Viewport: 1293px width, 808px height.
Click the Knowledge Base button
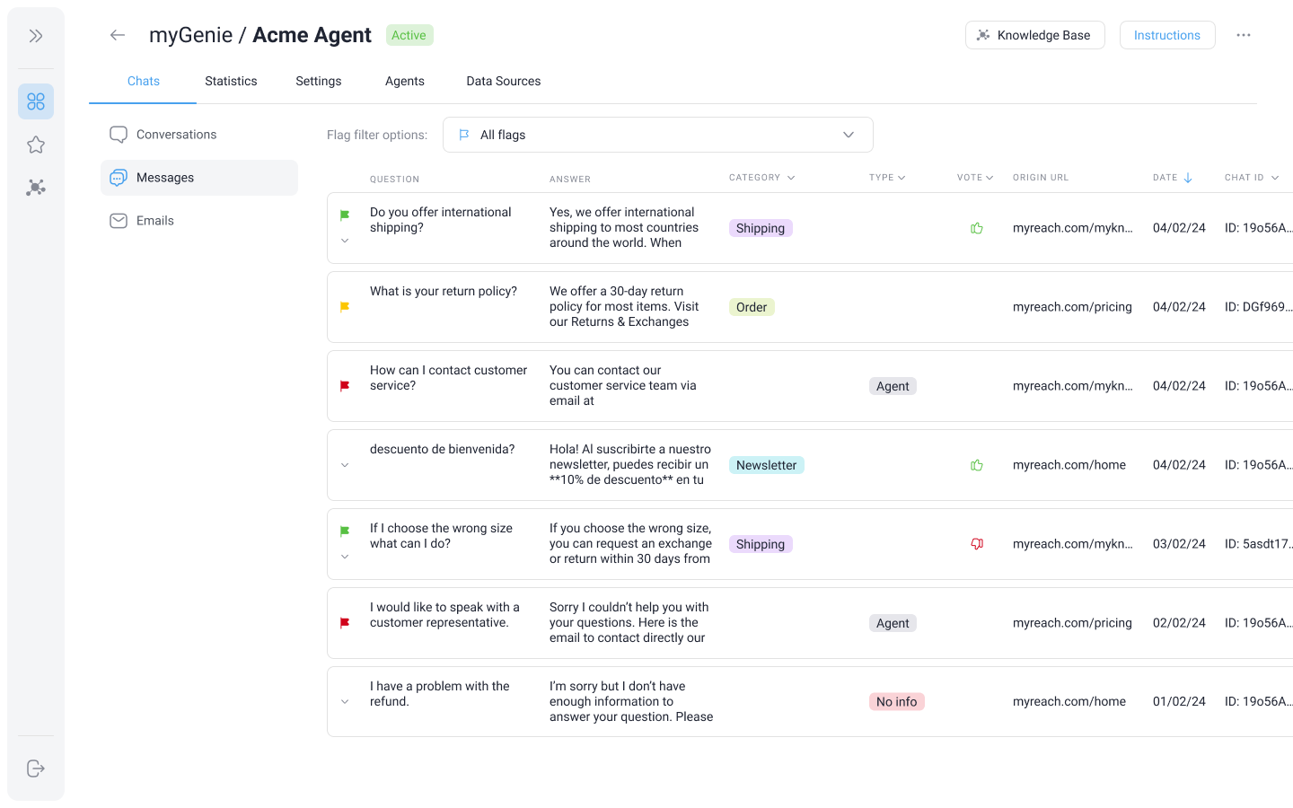point(1034,35)
